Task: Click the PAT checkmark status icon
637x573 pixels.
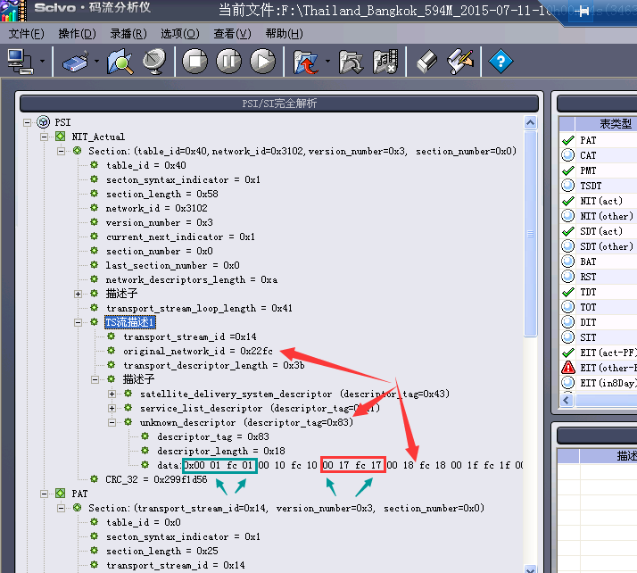Action: 568,141
